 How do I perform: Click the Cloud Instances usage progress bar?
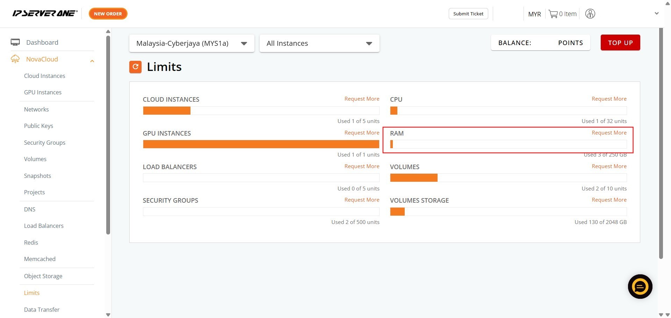tap(261, 111)
